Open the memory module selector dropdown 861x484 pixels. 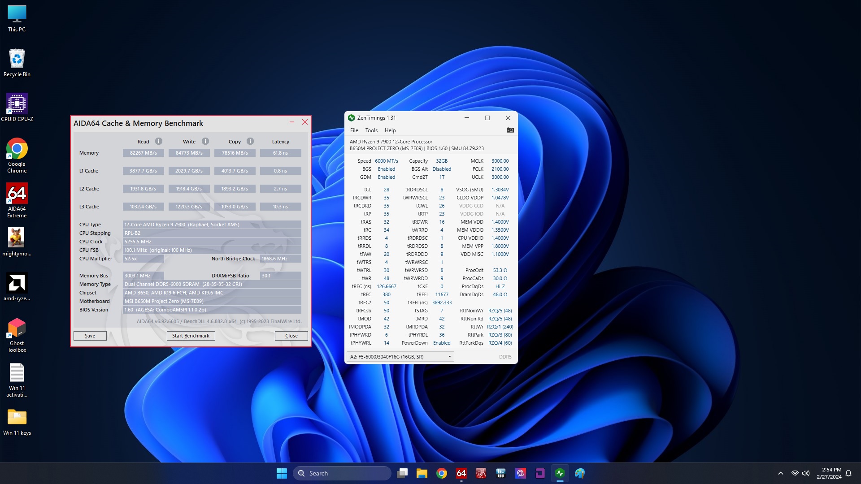coord(400,357)
